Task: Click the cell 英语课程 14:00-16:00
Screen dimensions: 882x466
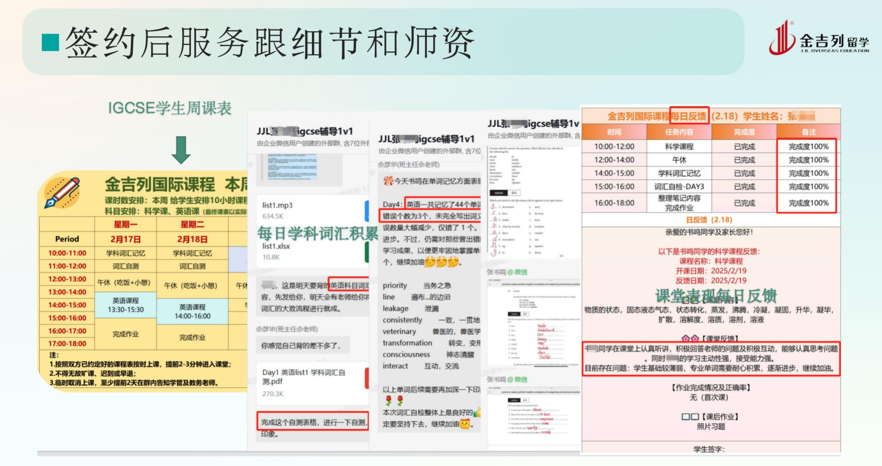Action: point(192,312)
